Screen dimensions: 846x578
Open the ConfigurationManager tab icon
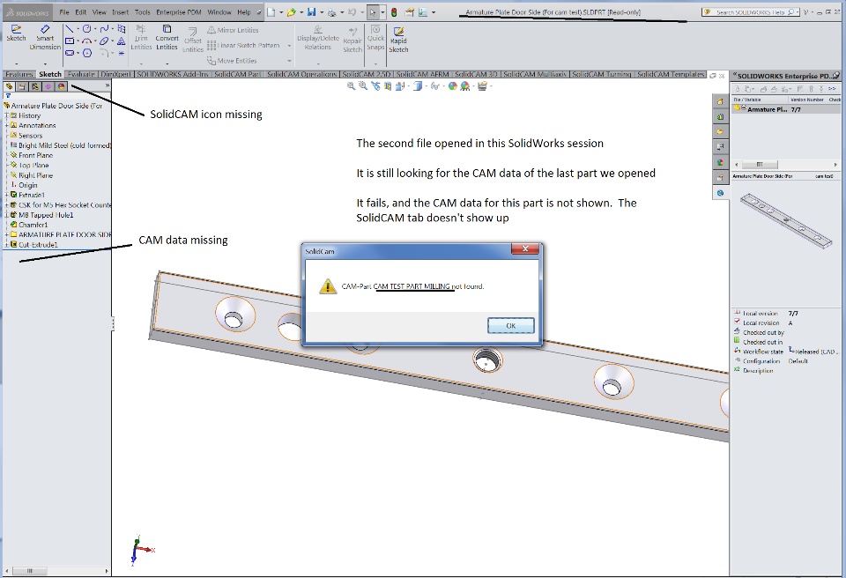(x=35, y=86)
